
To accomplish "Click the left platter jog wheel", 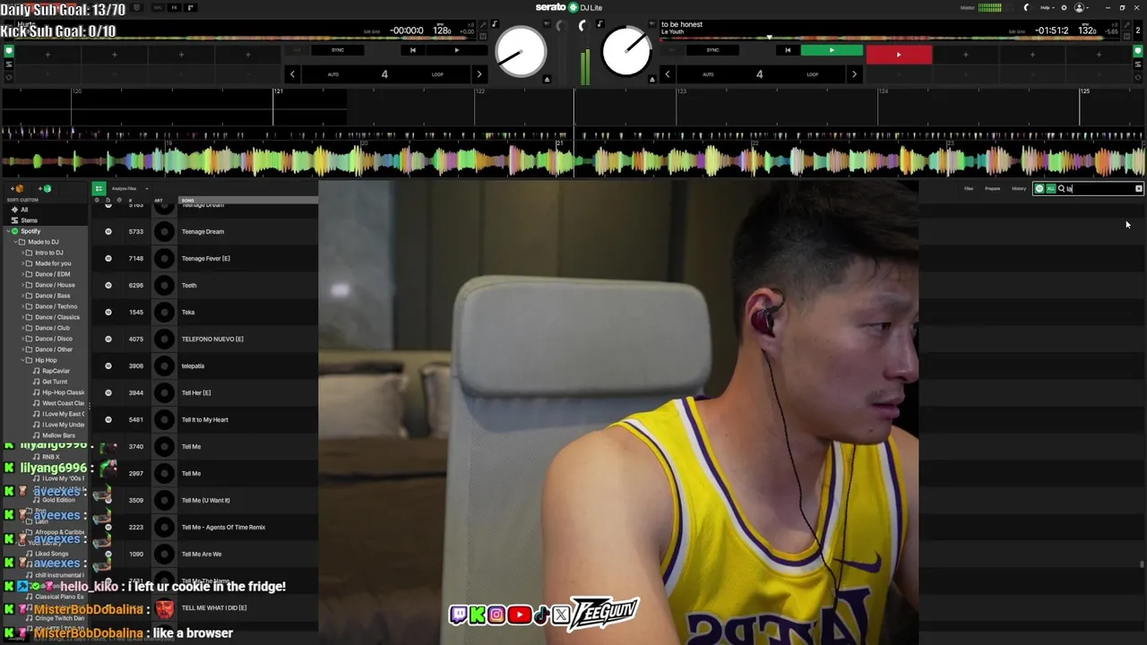I will 521,51.
